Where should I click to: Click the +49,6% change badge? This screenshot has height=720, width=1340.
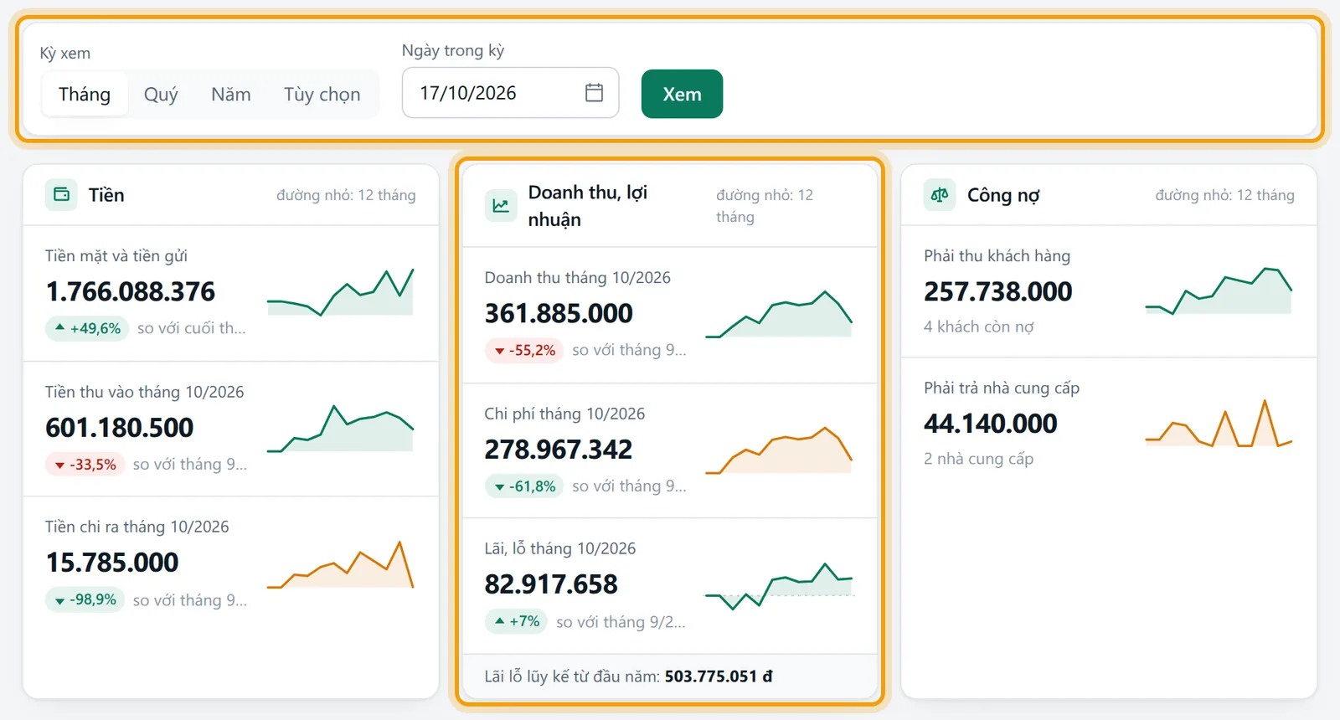[x=87, y=328]
